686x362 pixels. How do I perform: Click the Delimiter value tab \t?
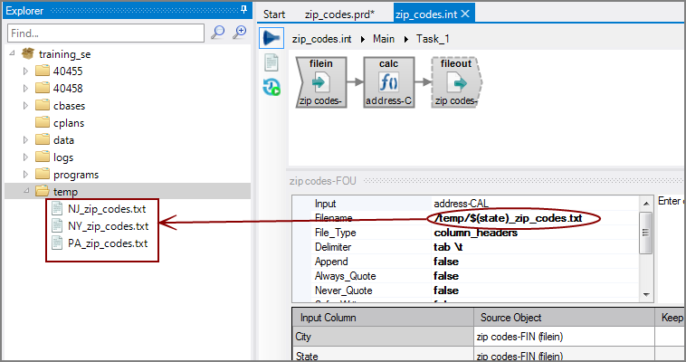[448, 247]
